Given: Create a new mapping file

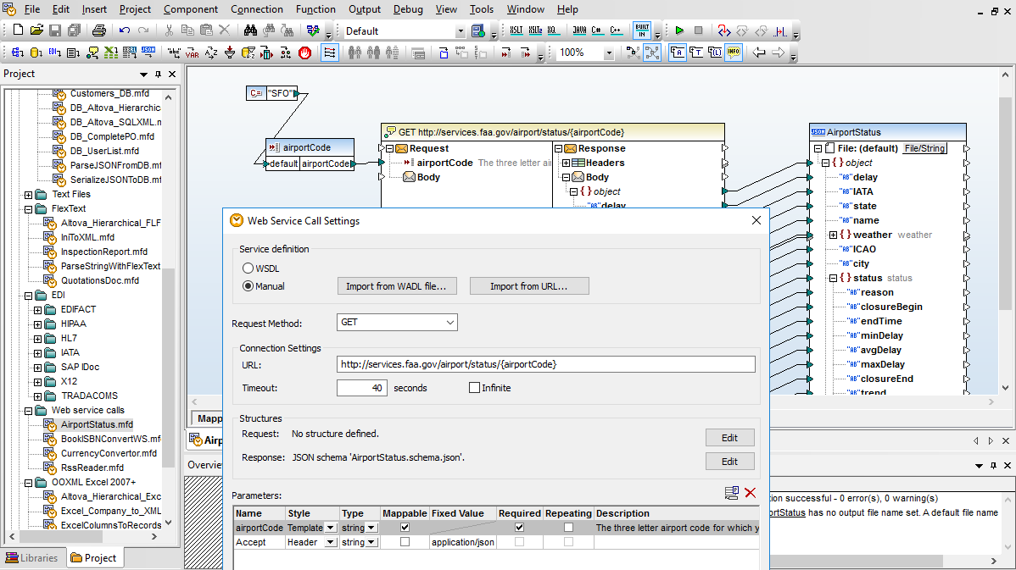Looking at the screenshot, I should pos(18,30).
